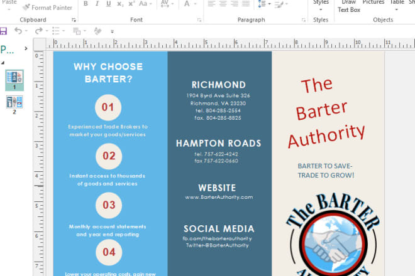
Task: Click BARTER TO SAVE- TRADE TO GROW! text
Action: [x=326, y=171]
